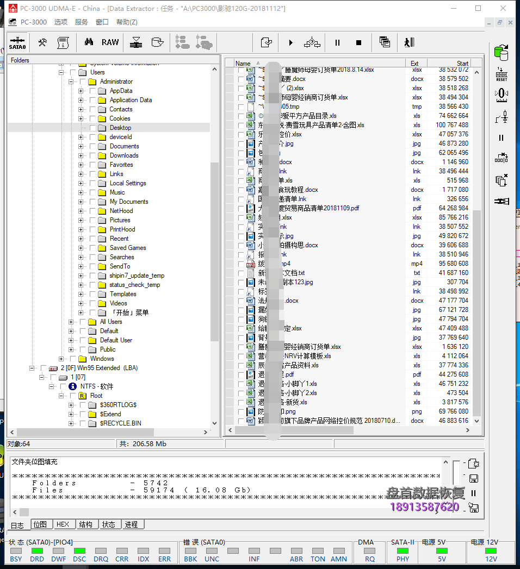520x569 pixels.
Task: Open the PC-3000 menu
Action: coord(33,22)
